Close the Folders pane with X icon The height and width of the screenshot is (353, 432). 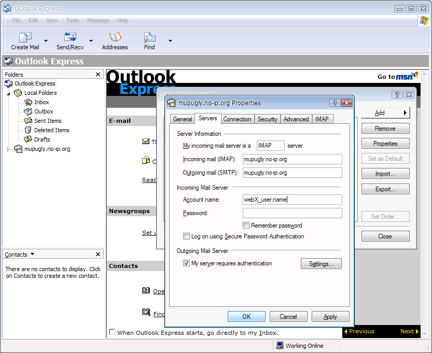coord(98,75)
